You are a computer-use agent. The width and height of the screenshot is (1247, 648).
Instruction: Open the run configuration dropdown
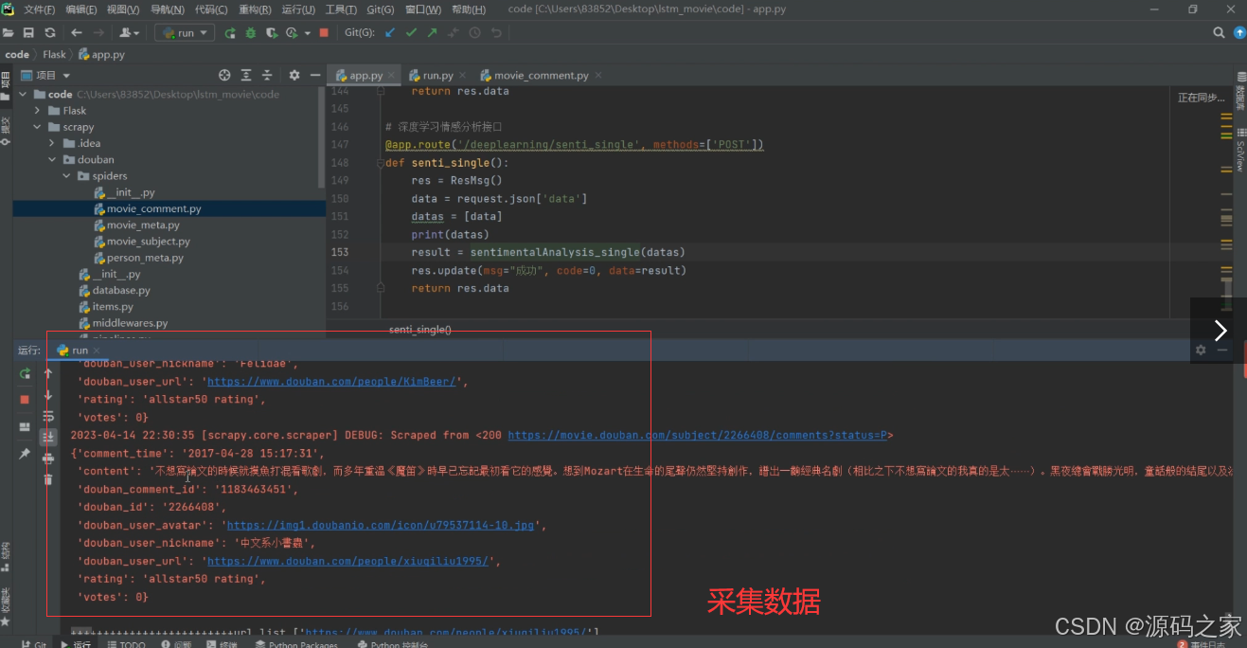tap(186, 32)
